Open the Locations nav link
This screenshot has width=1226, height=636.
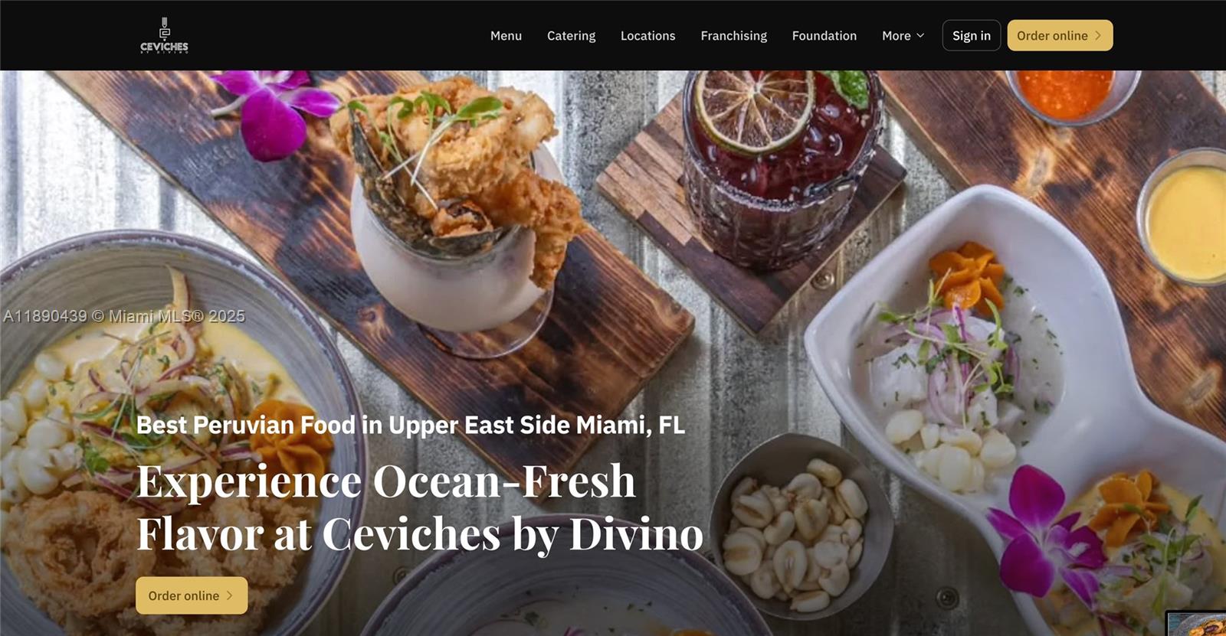(x=647, y=36)
